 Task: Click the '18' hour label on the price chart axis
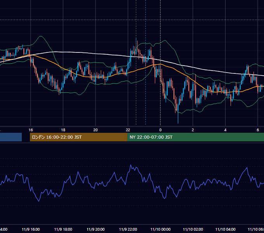click(x=63, y=130)
